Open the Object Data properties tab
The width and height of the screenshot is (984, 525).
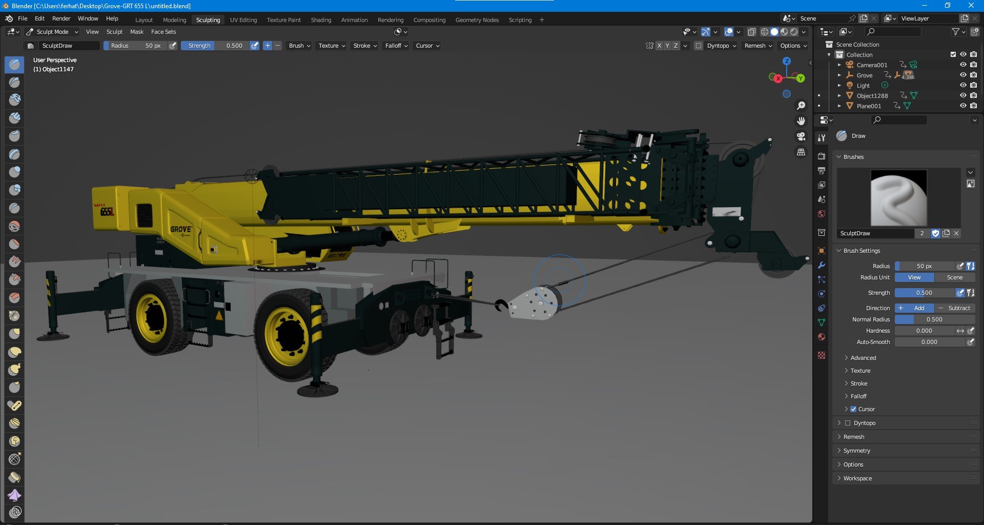(x=822, y=322)
